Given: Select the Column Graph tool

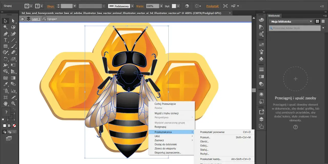Looking at the screenshot, I should coord(13,91).
